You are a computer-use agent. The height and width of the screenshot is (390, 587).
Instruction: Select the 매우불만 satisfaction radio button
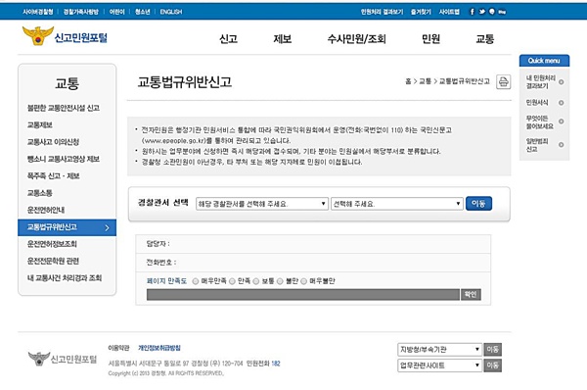coord(304,281)
